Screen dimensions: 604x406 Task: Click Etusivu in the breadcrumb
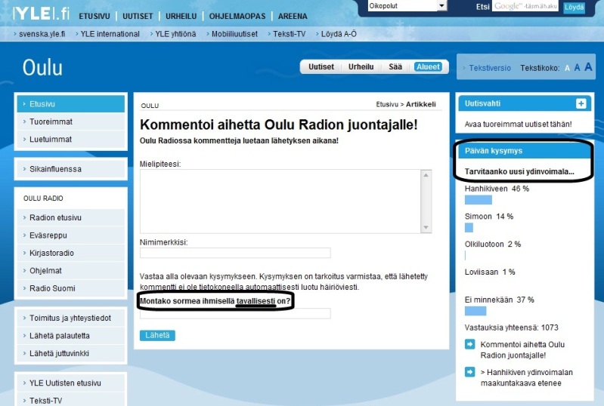pyautogui.click(x=387, y=104)
